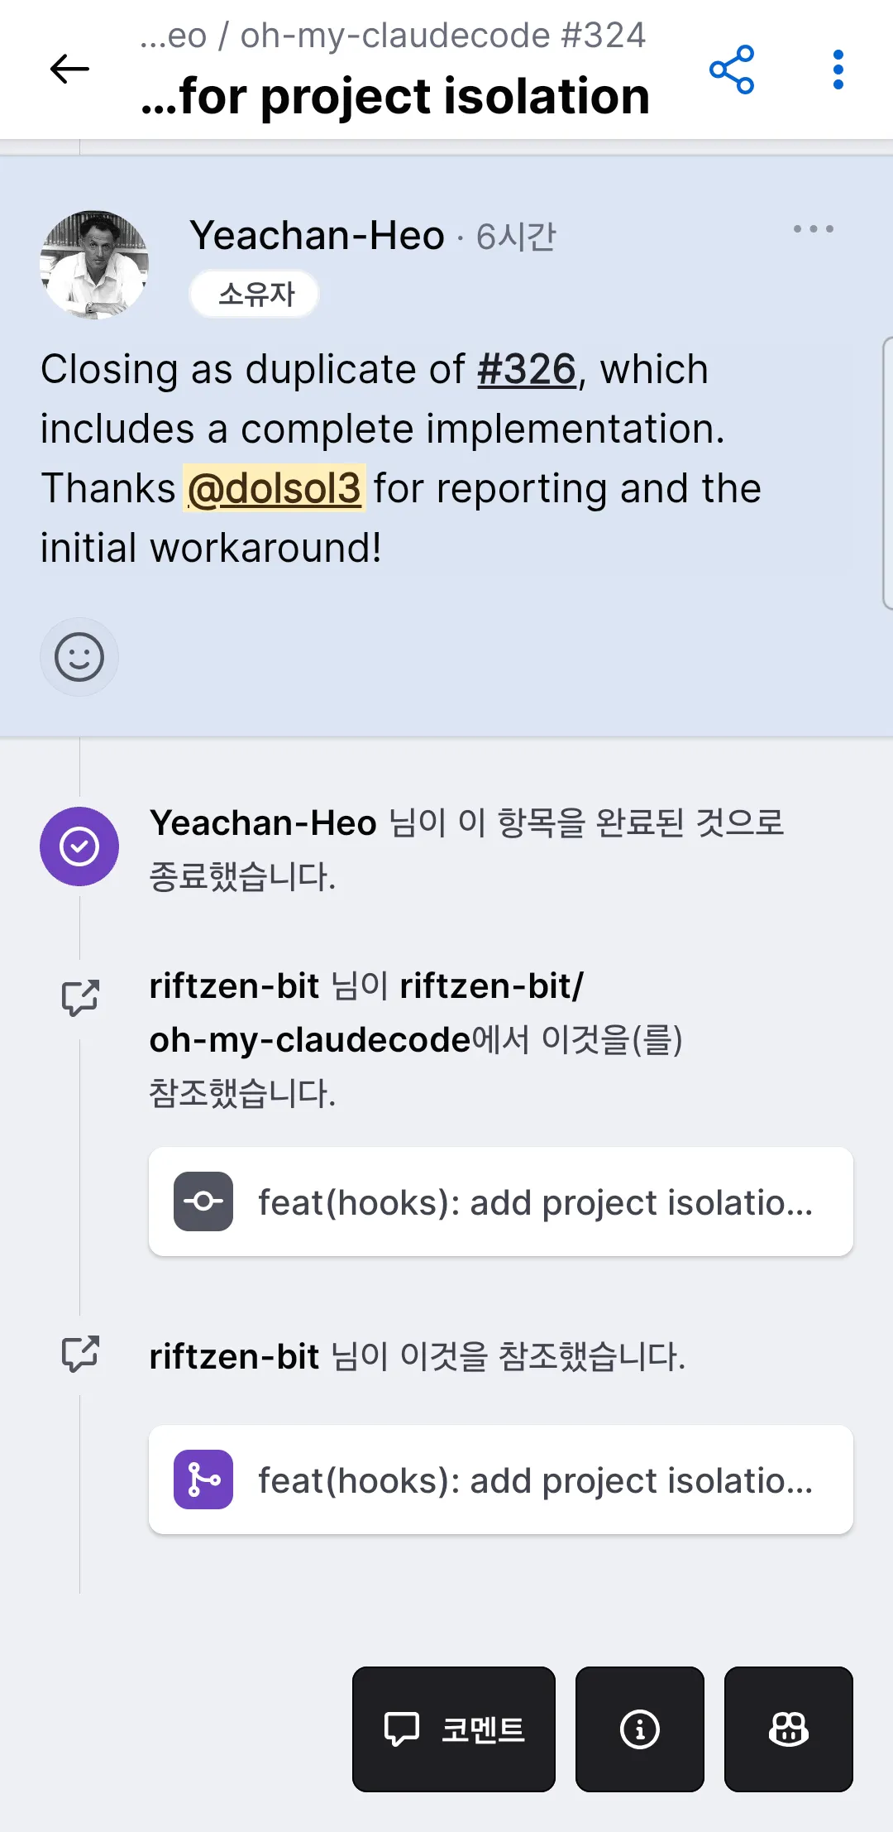893x1832 pixels.
Task: Tap the issue title in header
Action: (x=395, y=96)
